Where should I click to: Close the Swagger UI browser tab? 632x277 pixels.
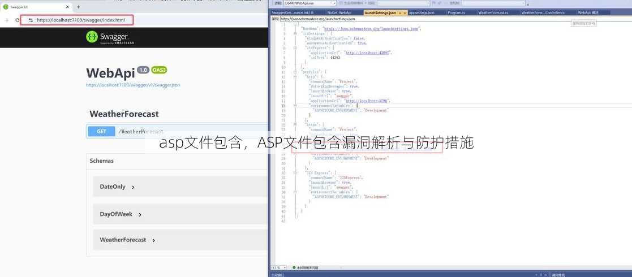tap(66, 7)
